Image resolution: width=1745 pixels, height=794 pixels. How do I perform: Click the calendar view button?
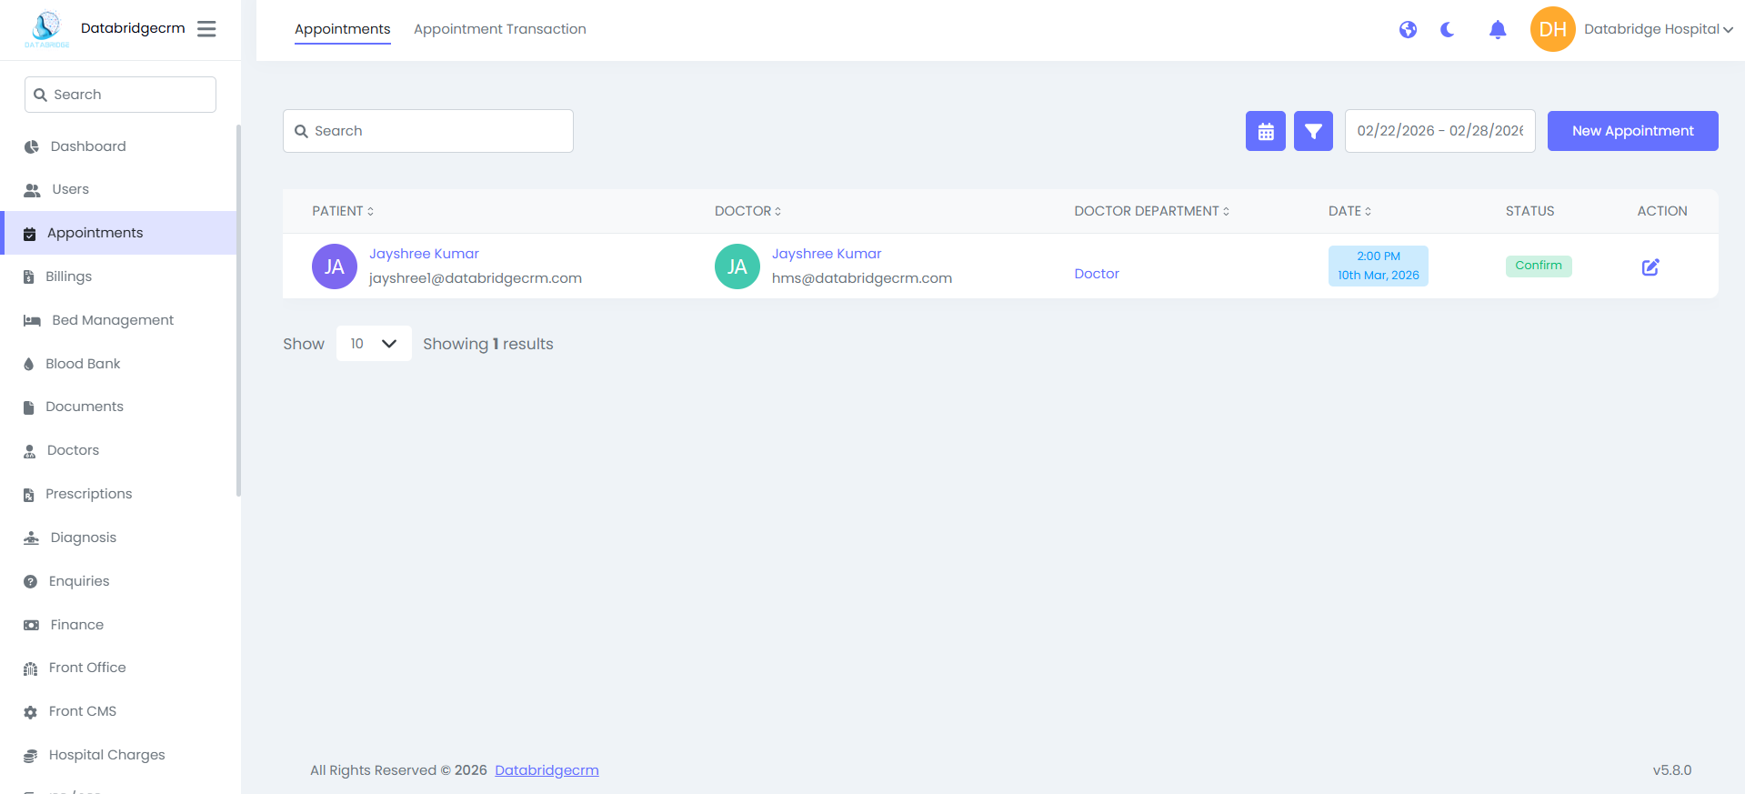pos(1265,131)
